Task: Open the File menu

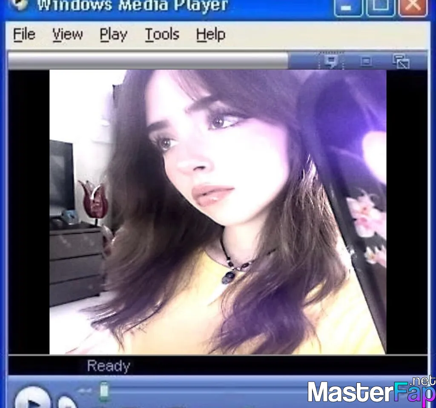Action: pos(24,34)
